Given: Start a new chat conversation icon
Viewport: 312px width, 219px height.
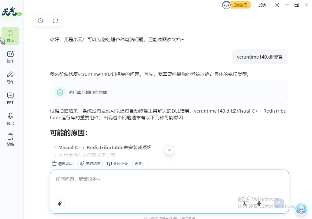Looking at the screenshot, I should 55,21.
